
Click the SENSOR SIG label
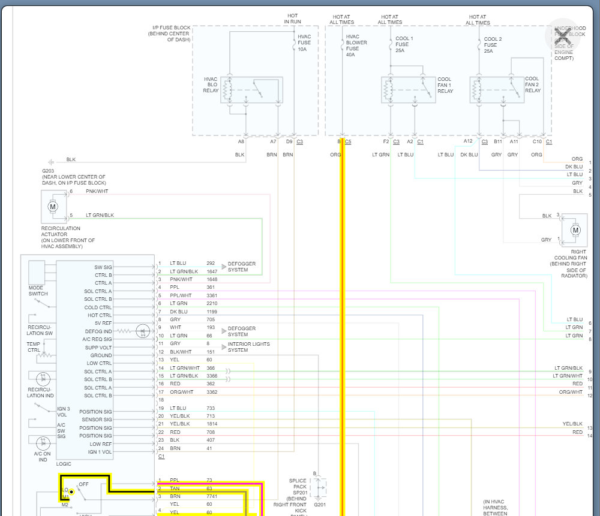[97, 420]
